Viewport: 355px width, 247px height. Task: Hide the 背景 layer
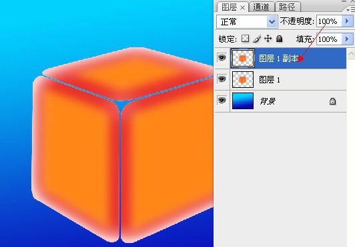(x=222, y=100)
